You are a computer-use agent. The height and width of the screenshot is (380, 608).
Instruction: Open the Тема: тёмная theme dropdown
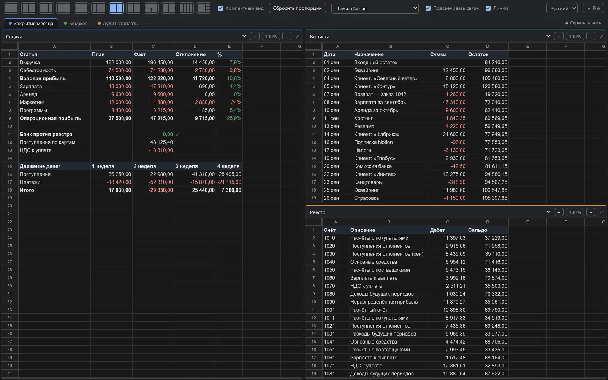point(375,8)
